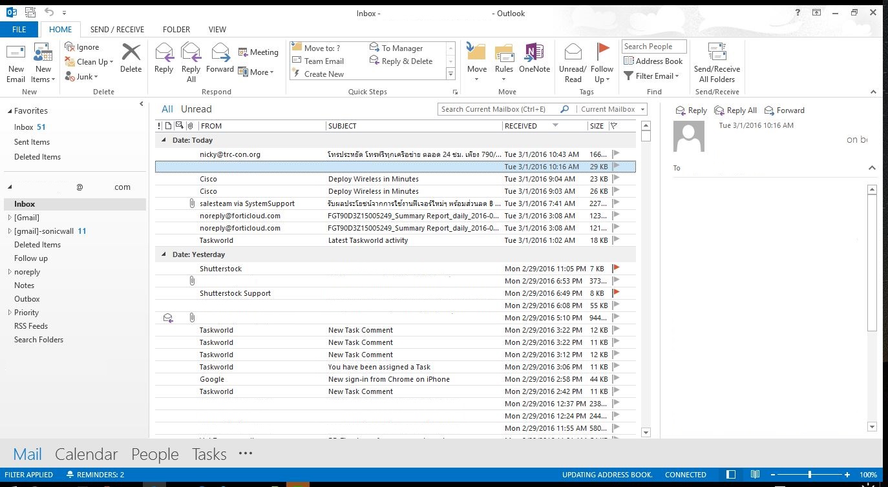Screen dimensions: 888x487
Task: Open the Address Book
Action: pos(653,61)
